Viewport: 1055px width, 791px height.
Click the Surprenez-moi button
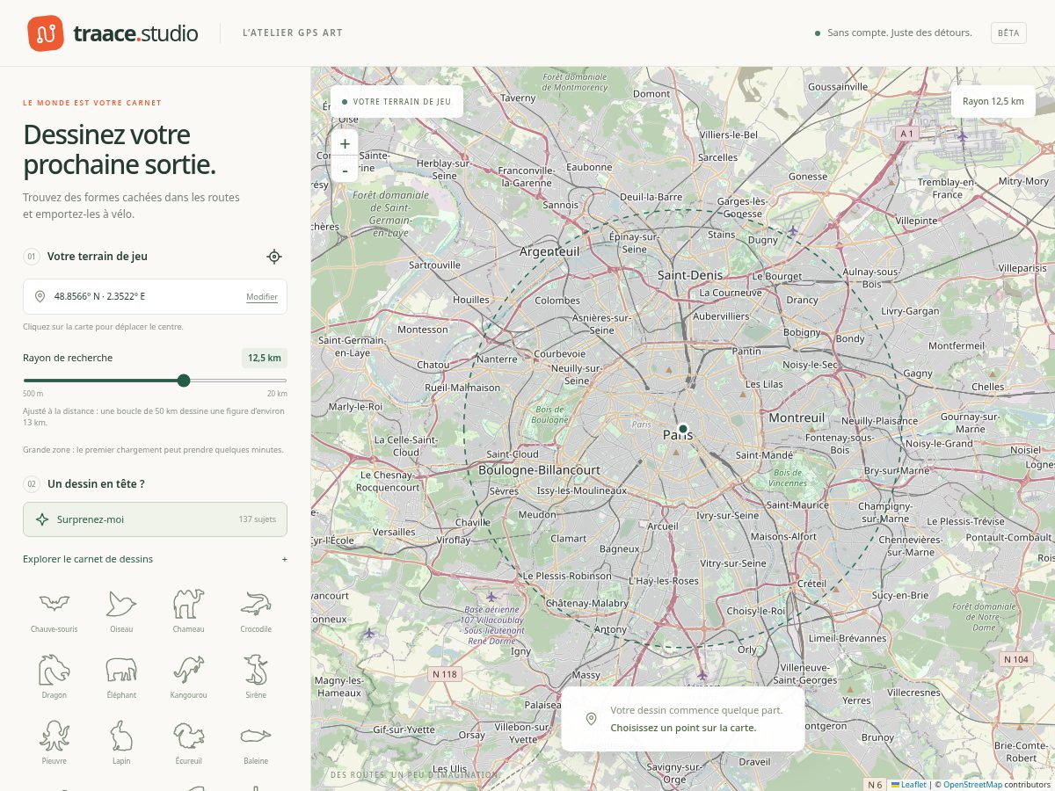pyautogui.click(x=155, y=519)
